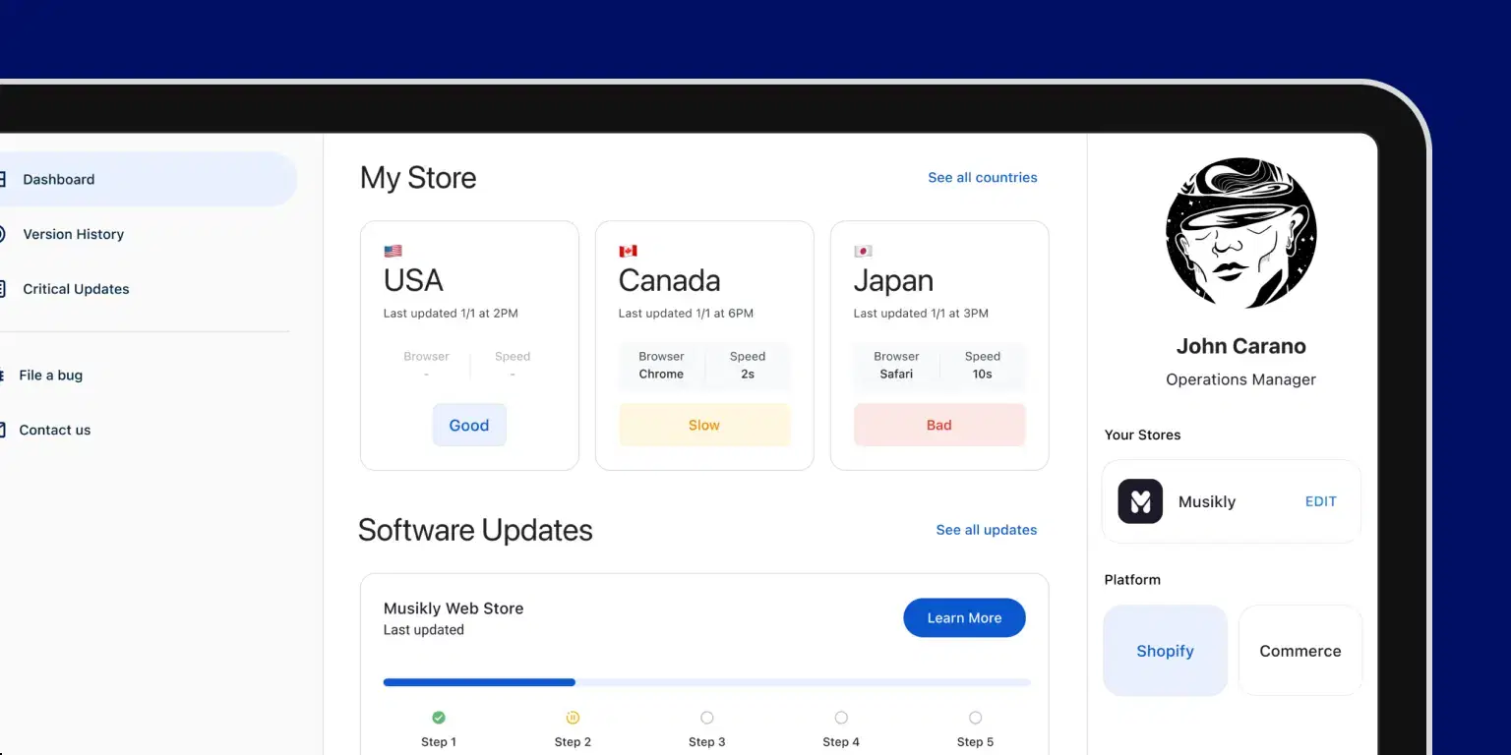This screenshot has height=755, width=1511.
Task: Click the software update progress bar
Action: click(x=706, y=682)
